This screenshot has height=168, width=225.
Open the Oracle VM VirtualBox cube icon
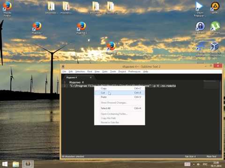[215, 49]
